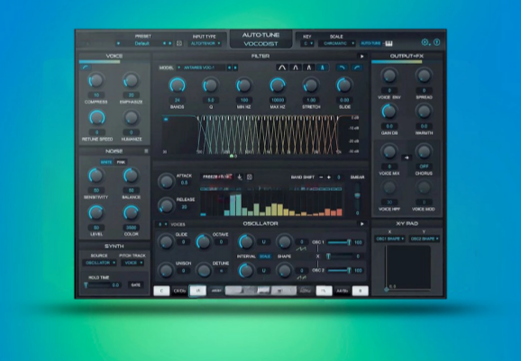The width and height of the screenshot is (521, 361).
Task: Click the save preset icon
Action: pos(179,43)
